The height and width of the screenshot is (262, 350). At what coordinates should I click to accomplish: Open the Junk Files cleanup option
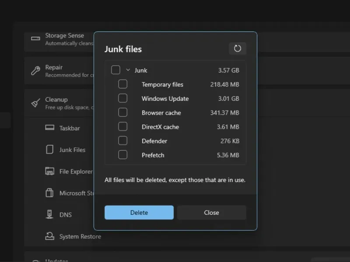[x=72, y=150]
